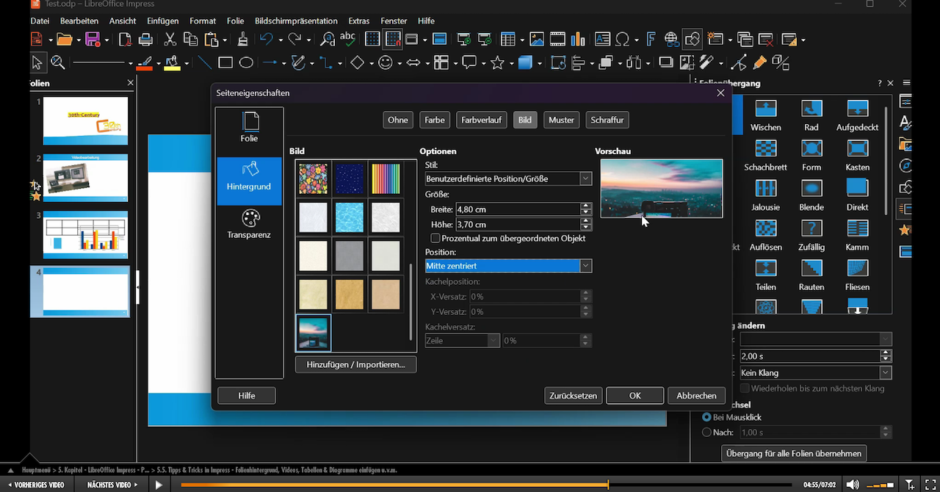The height and width of the screenshot is (492, 940).
Task: Click the Farbverlauf button
Action: tap(482, 120)
